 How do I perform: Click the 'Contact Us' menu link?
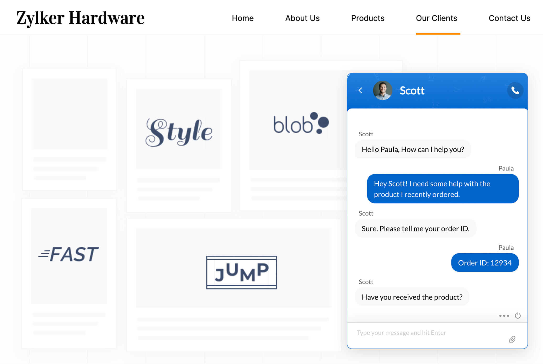[x=509, y=18]
